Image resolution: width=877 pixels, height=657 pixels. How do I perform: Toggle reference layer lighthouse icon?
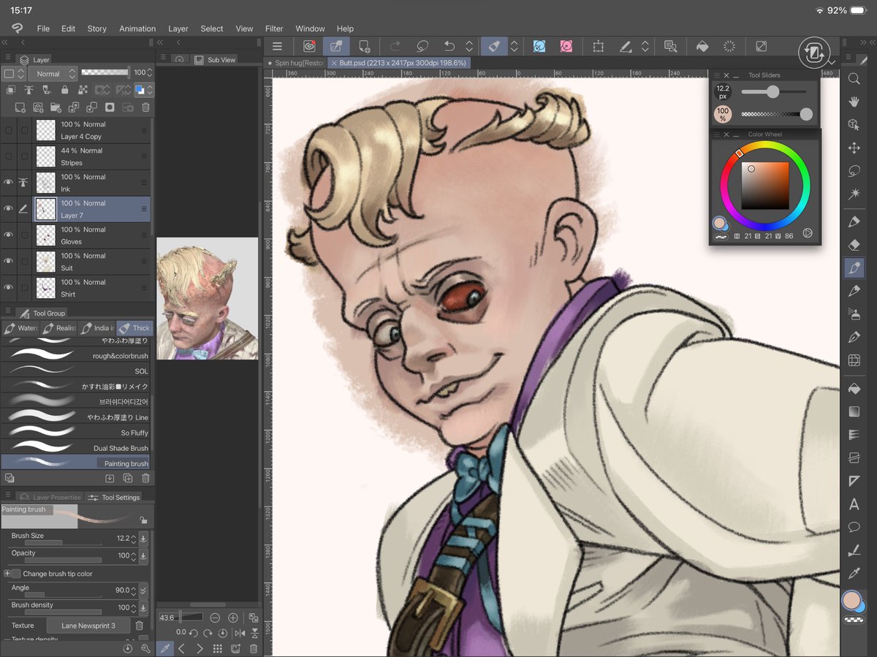[29, 91]
